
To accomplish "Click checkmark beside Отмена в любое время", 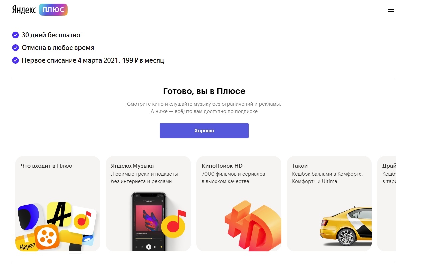I will click(15, 48).
